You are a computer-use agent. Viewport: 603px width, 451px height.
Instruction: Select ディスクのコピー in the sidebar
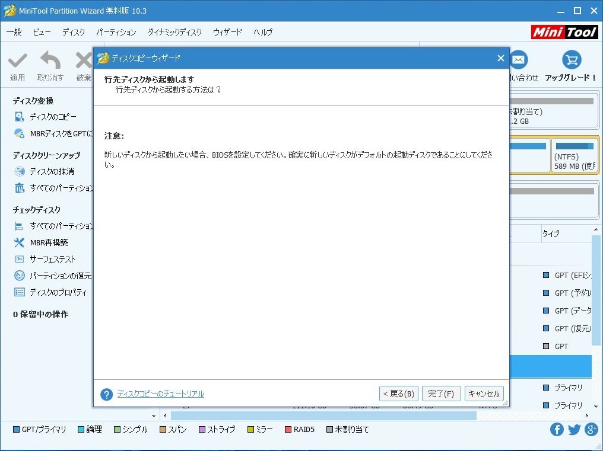click(x=53, y=117)
